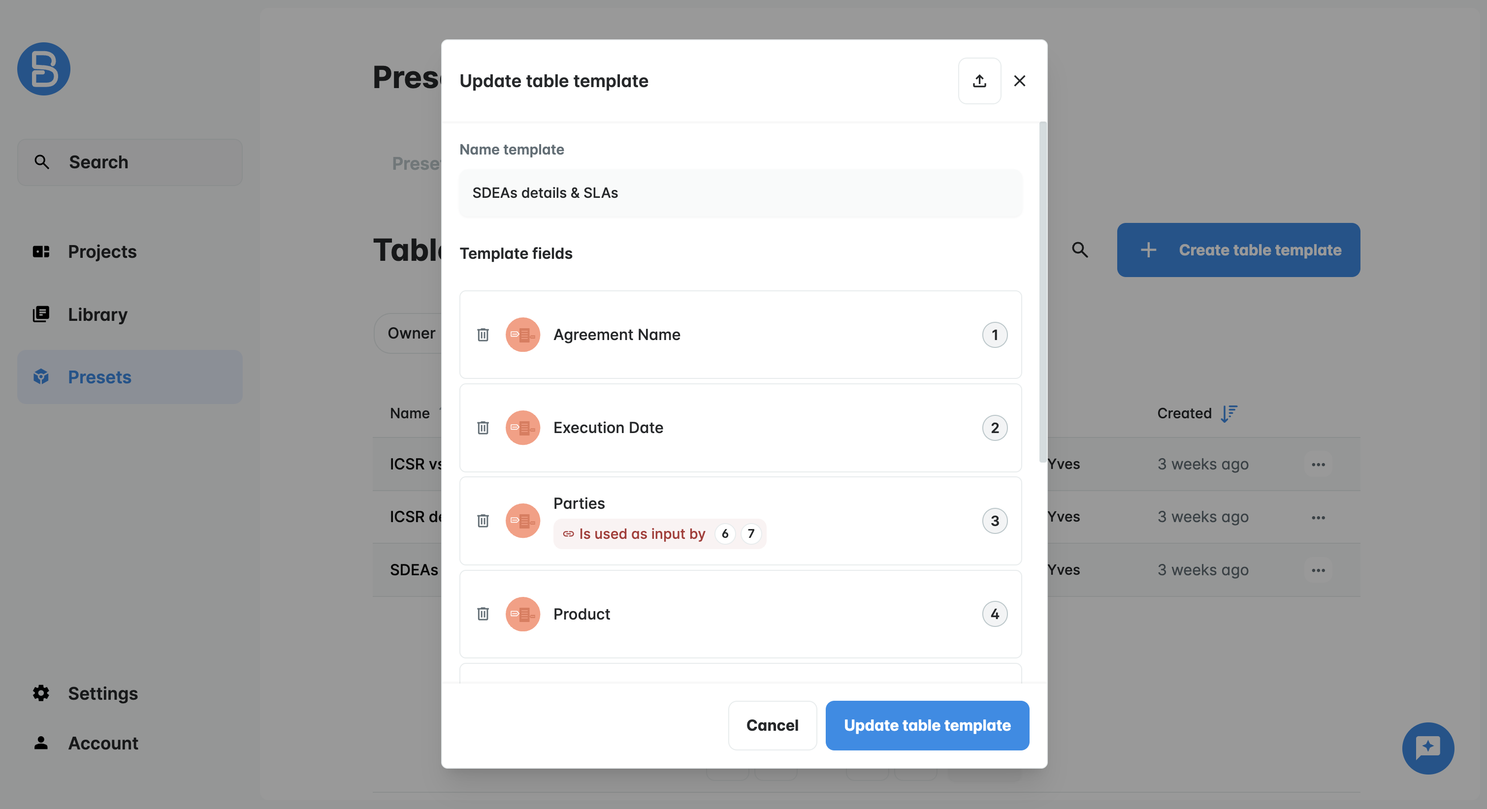Click field reference badge 7 in Parties
This screenshot has width=1487, height=809.
point(751,534)
